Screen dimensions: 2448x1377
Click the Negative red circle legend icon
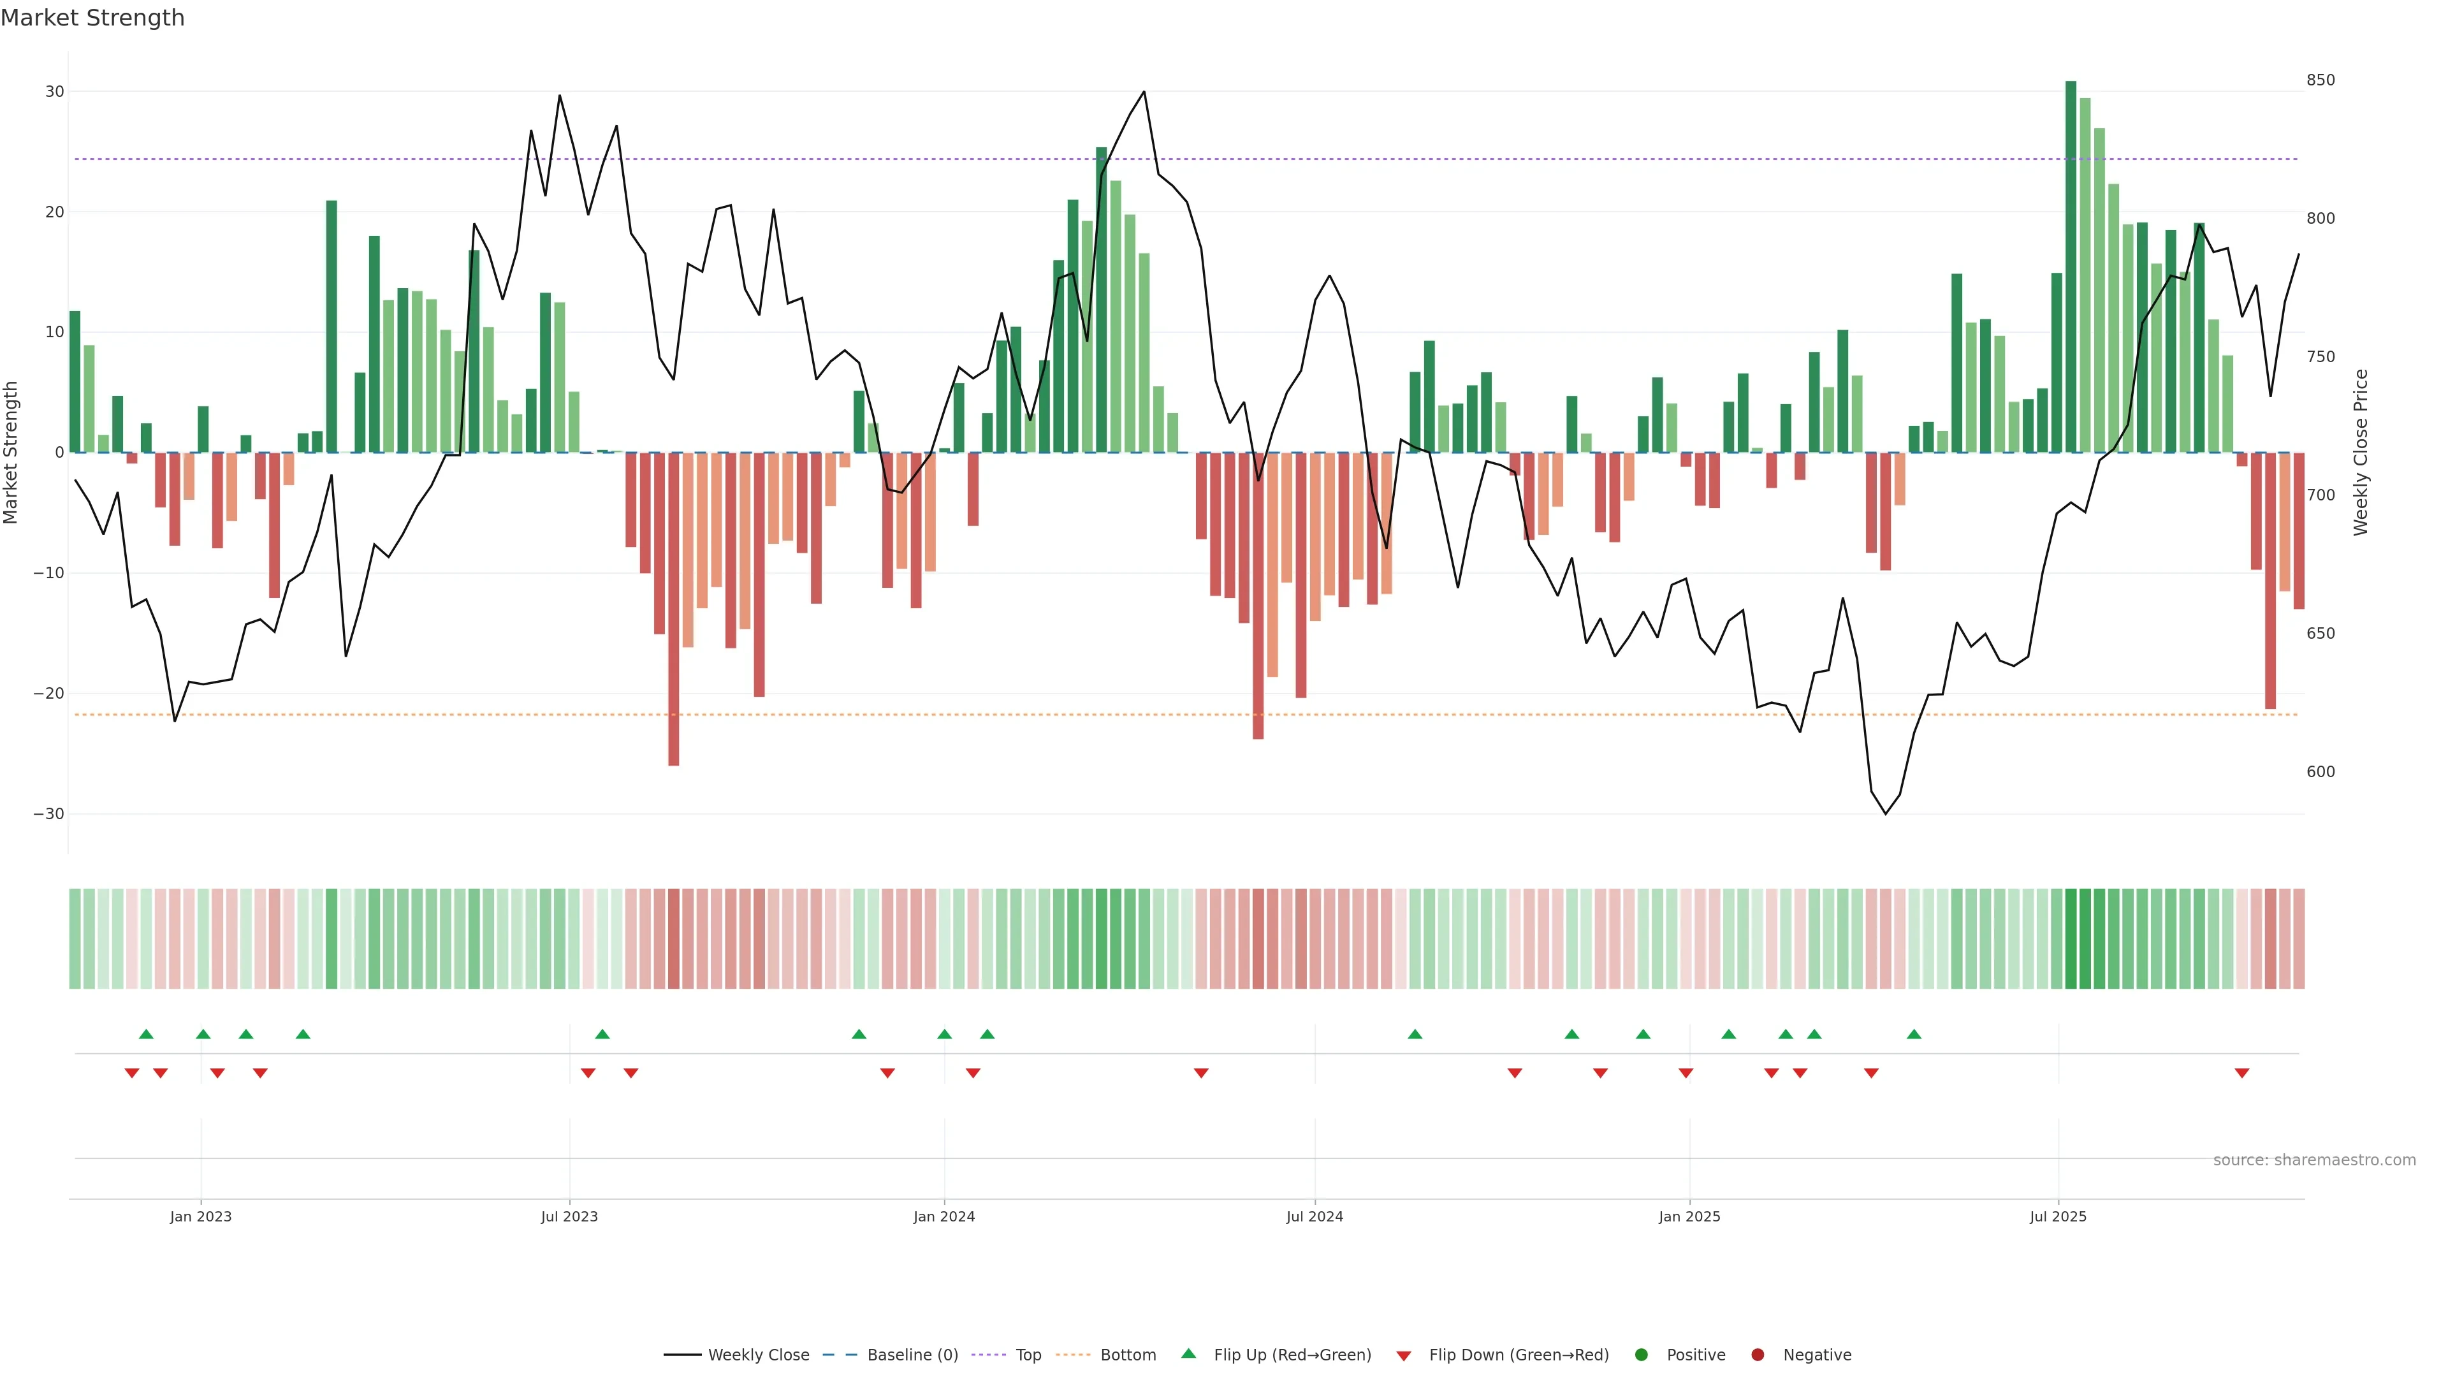pyautogui.click(x=1757, y=1355)
